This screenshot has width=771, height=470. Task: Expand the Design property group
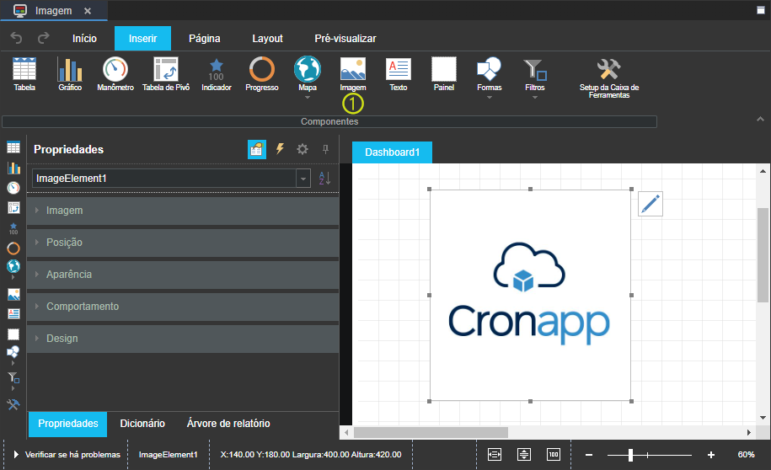(183, 339)
